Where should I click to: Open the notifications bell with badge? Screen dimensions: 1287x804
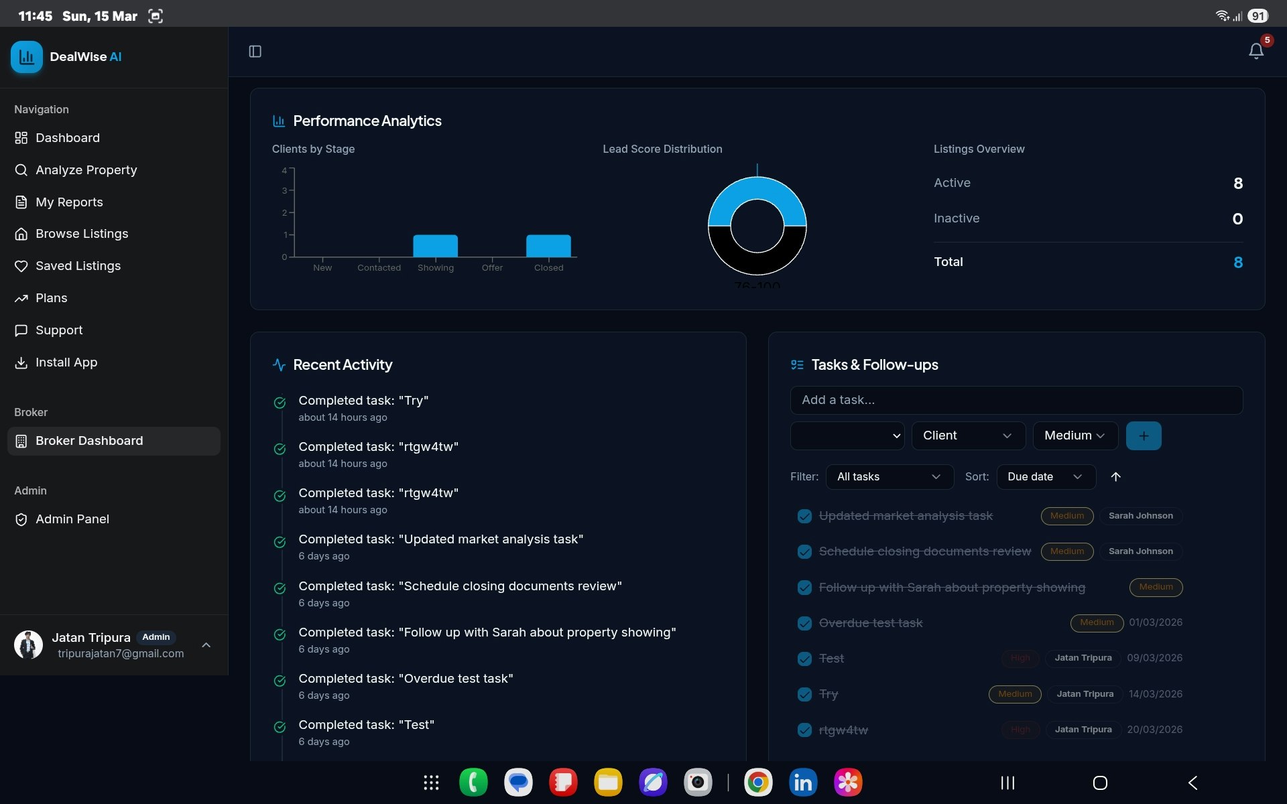[x=1255, y=51]
